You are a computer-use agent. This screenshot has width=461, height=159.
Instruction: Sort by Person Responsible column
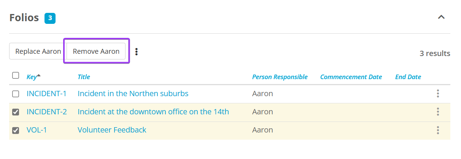(x=280, y=77)
